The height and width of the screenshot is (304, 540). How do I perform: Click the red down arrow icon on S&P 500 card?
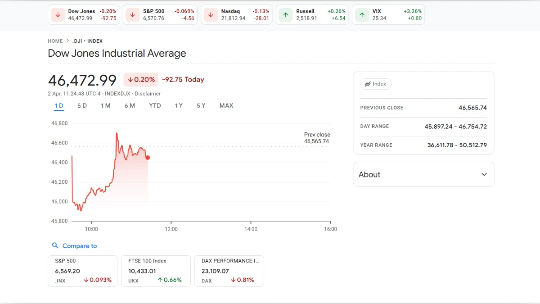pyautogui.click(x=132, y=14)
